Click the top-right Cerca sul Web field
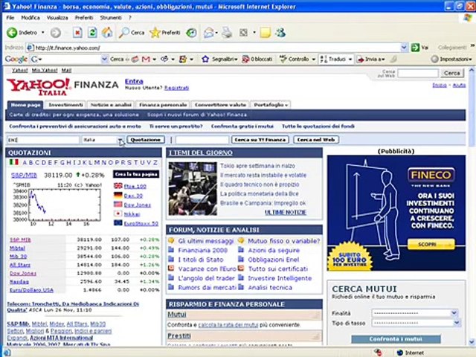Screen dimensions: 476x357 (x=418, y=73)
